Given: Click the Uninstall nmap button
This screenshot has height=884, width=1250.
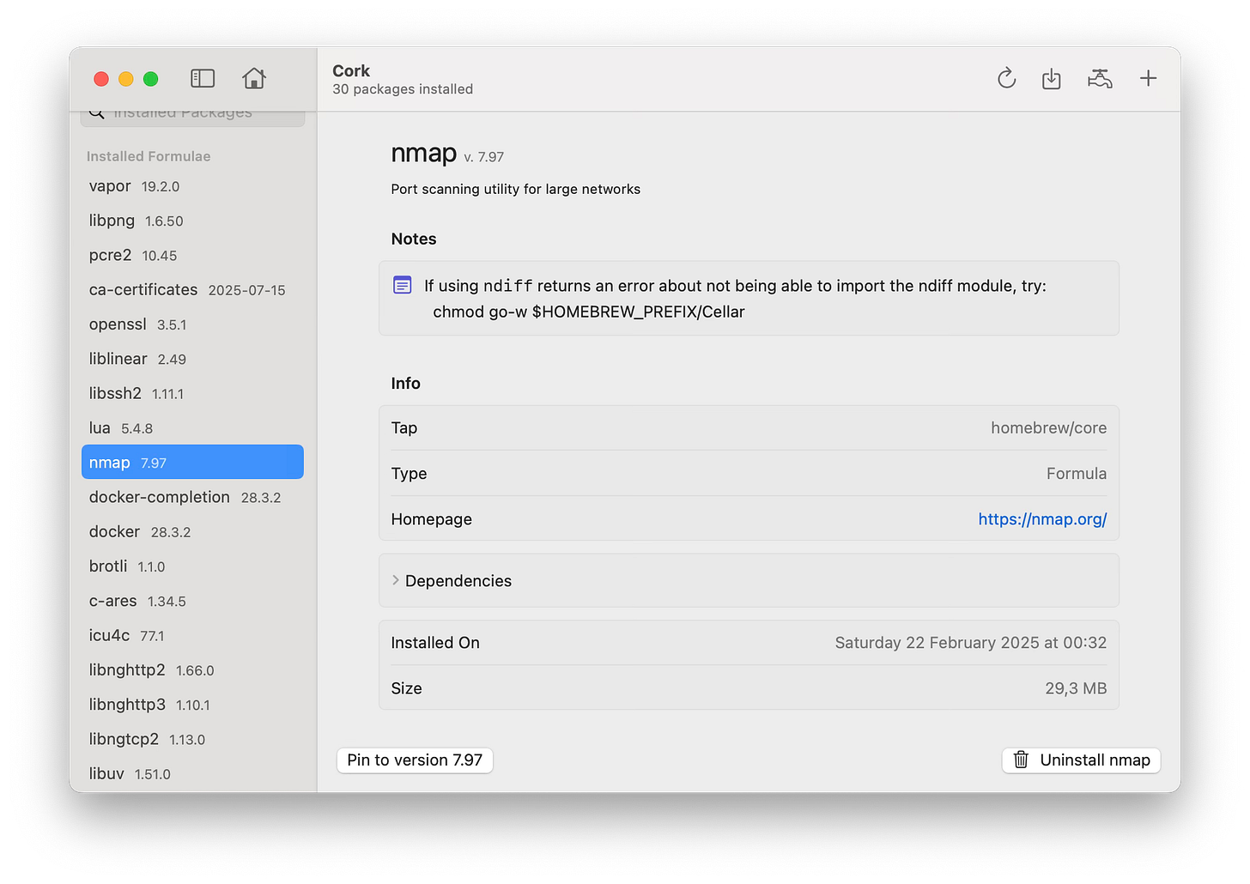Looking at the screenshot, I should [x=1081, y=760].
